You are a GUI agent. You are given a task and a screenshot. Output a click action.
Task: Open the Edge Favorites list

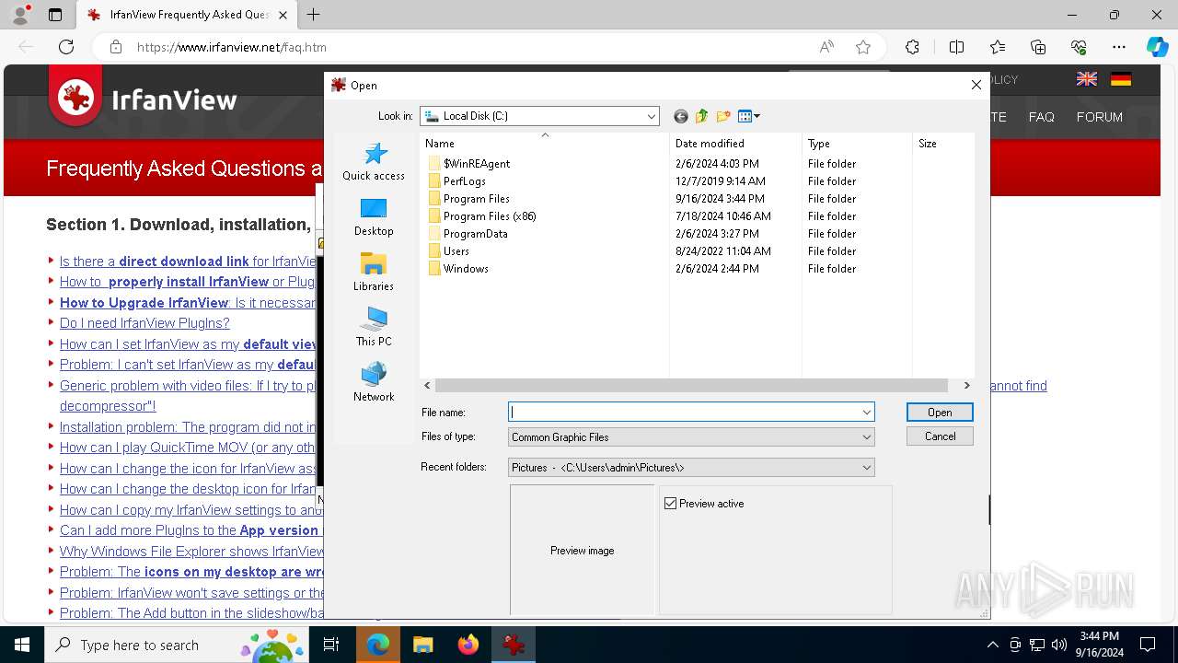(x=998, y=47)
